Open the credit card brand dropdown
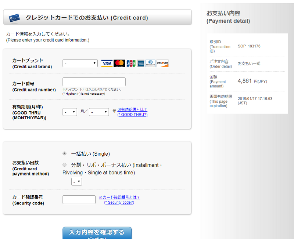The image size is (294, 239). click(80, 64)
